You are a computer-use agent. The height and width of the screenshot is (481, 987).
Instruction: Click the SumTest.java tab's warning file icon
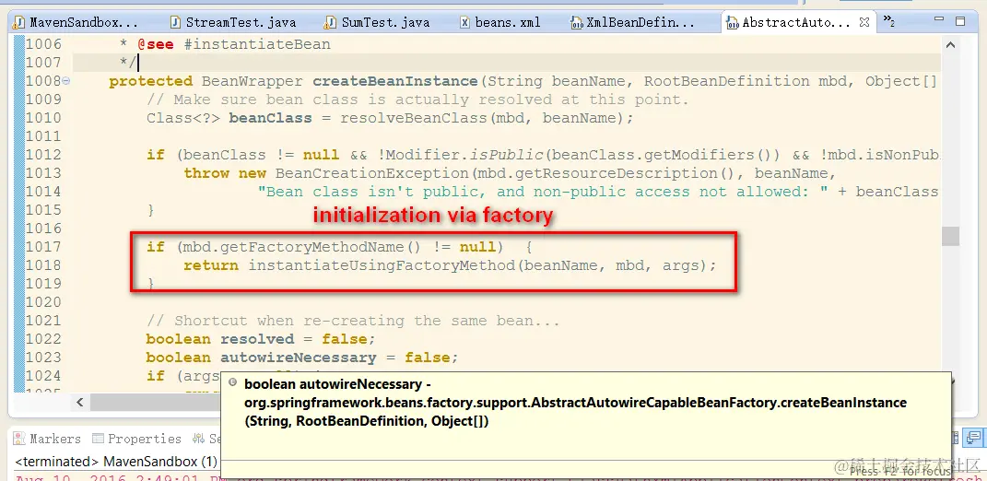coord(330,23)
